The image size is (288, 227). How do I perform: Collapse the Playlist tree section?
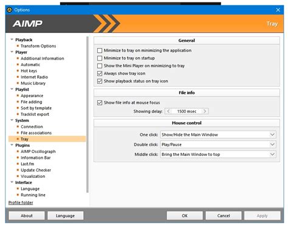click(12, 89)
